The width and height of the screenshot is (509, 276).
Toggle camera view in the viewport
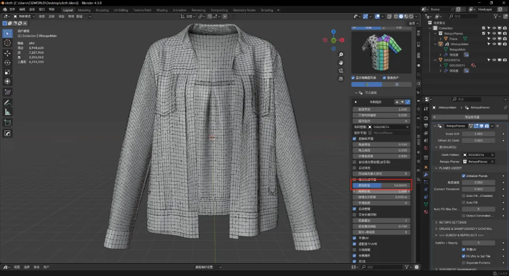tap(341, 71)
